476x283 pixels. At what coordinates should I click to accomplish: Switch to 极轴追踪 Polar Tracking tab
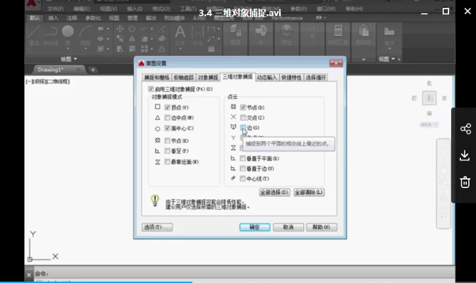pyautogui.click(x=184, y=77)
